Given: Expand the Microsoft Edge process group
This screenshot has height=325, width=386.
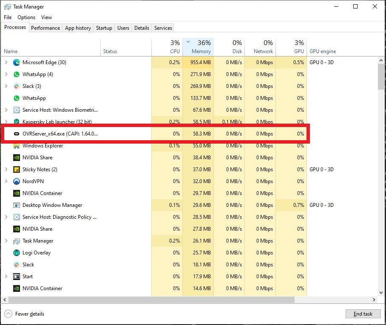Looking at the screenshot, I should pyautogui.click(x=6, y=62).
